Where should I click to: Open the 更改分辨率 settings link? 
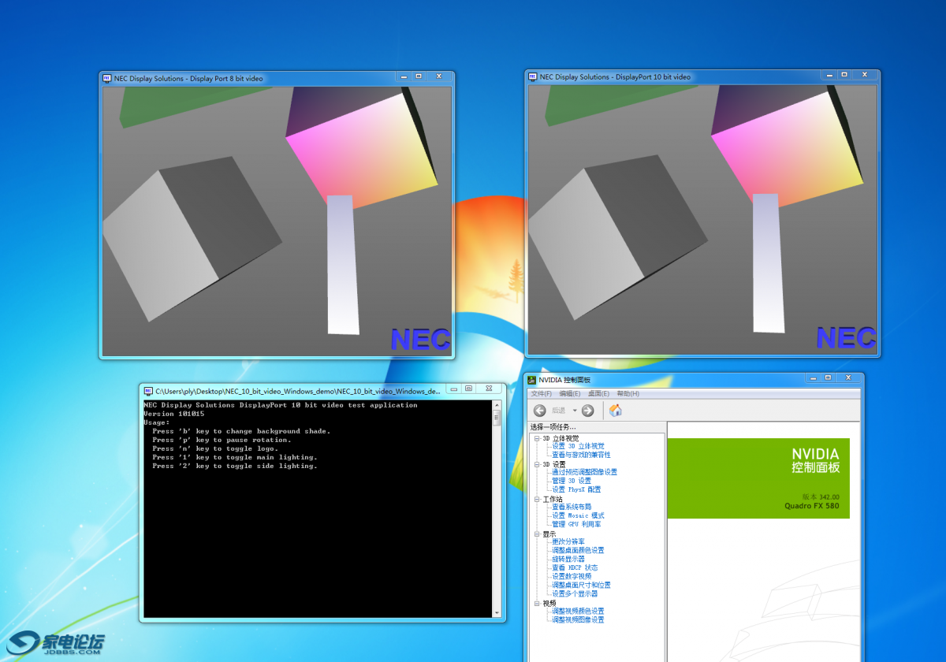(568, 542)
